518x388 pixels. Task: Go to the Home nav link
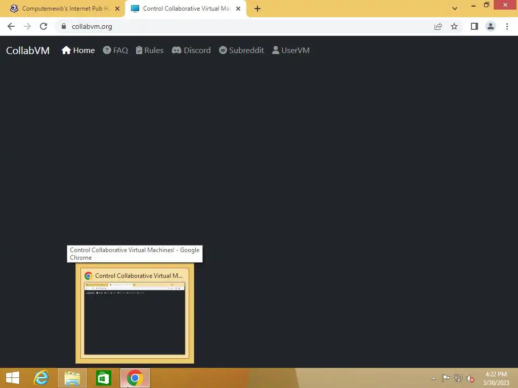tap(78, 50)
